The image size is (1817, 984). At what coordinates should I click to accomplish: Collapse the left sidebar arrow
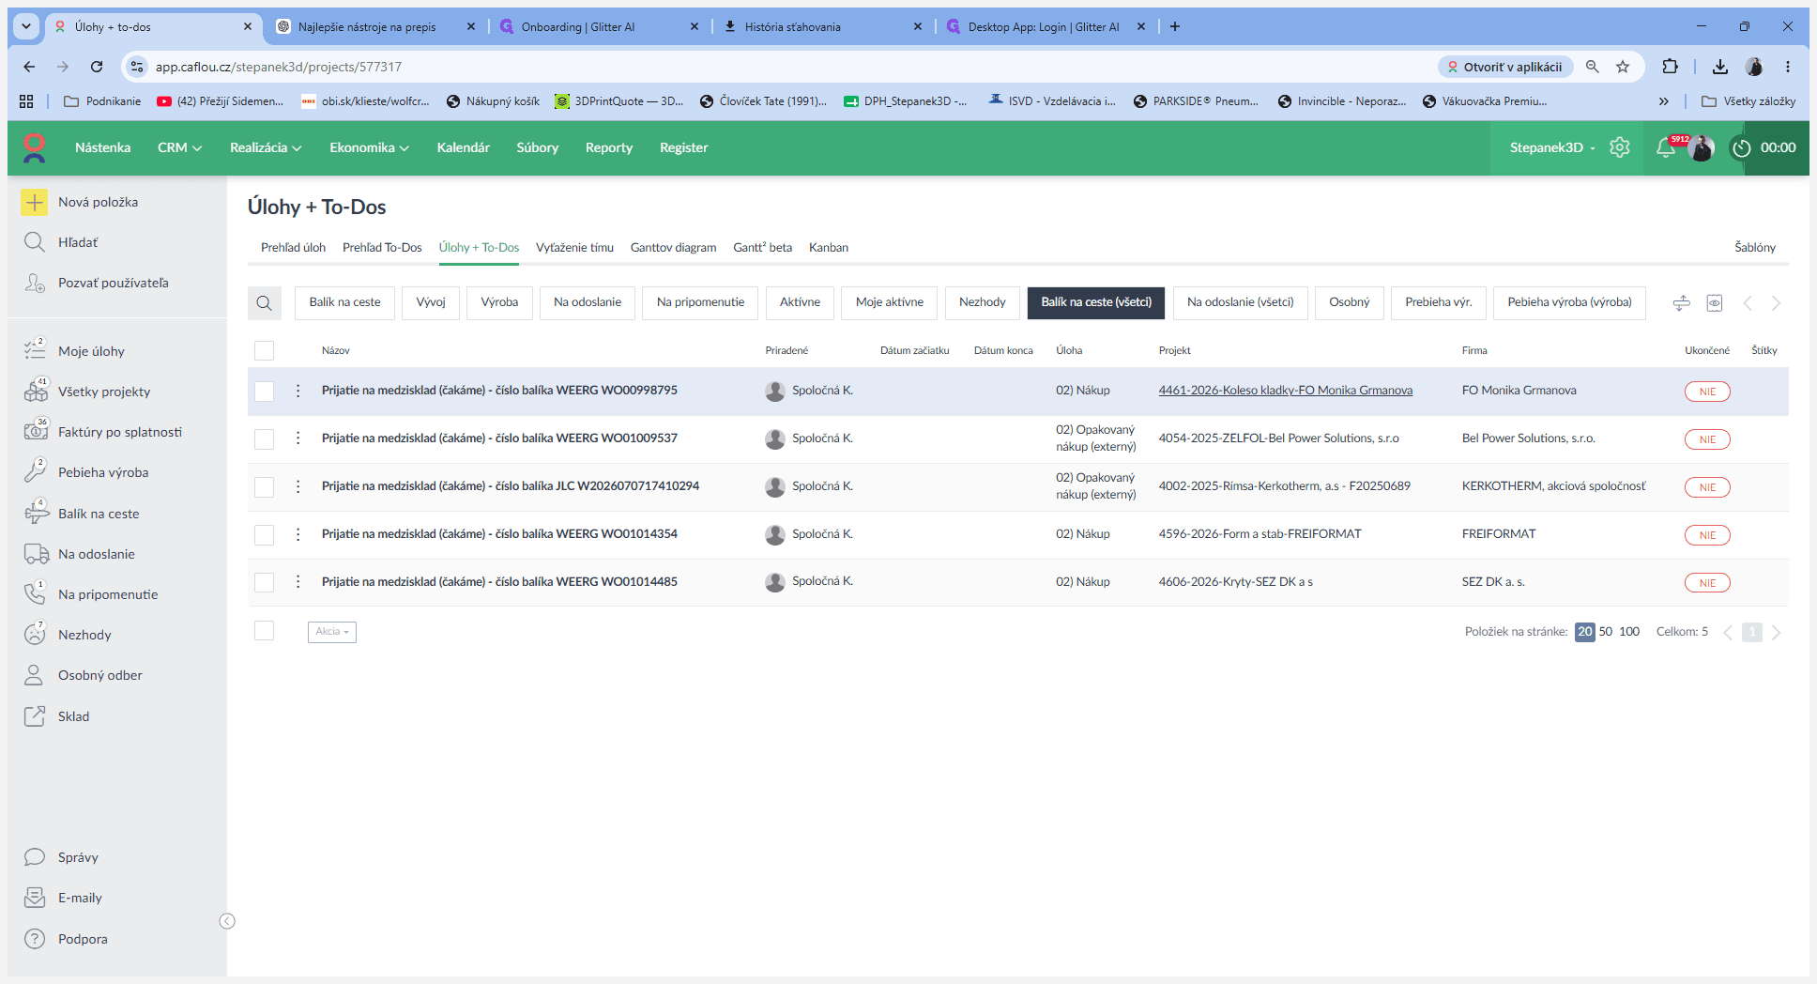[x=227, y=921]
